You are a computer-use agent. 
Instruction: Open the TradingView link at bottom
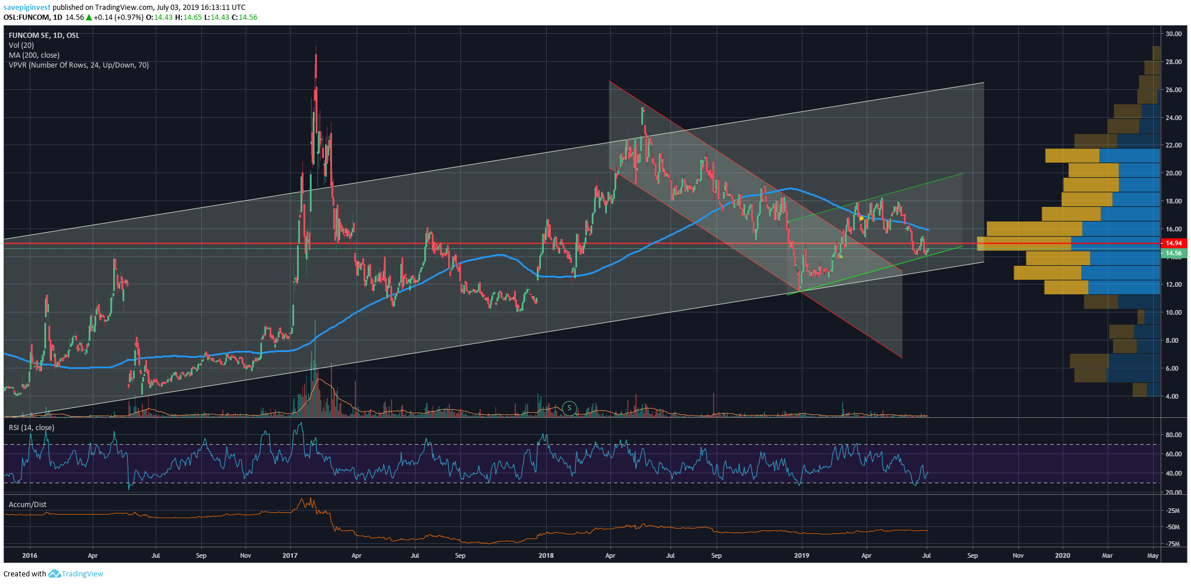click(x=82, y=574)
